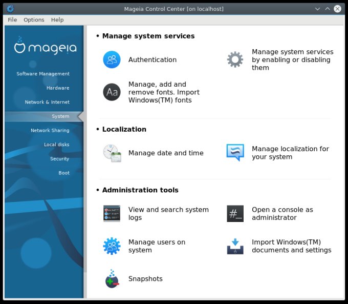Open 'View and search system logs'
Screen dimensions: 348x304
click(x=168, y=213)
